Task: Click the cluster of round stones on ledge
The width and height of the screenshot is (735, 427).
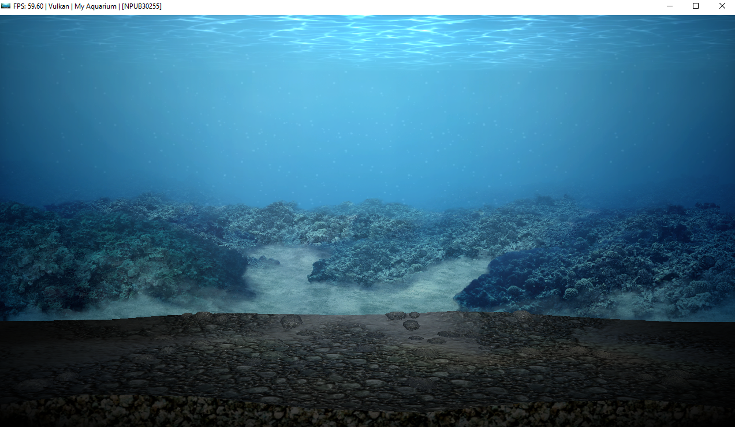Action: coord(406,319)
